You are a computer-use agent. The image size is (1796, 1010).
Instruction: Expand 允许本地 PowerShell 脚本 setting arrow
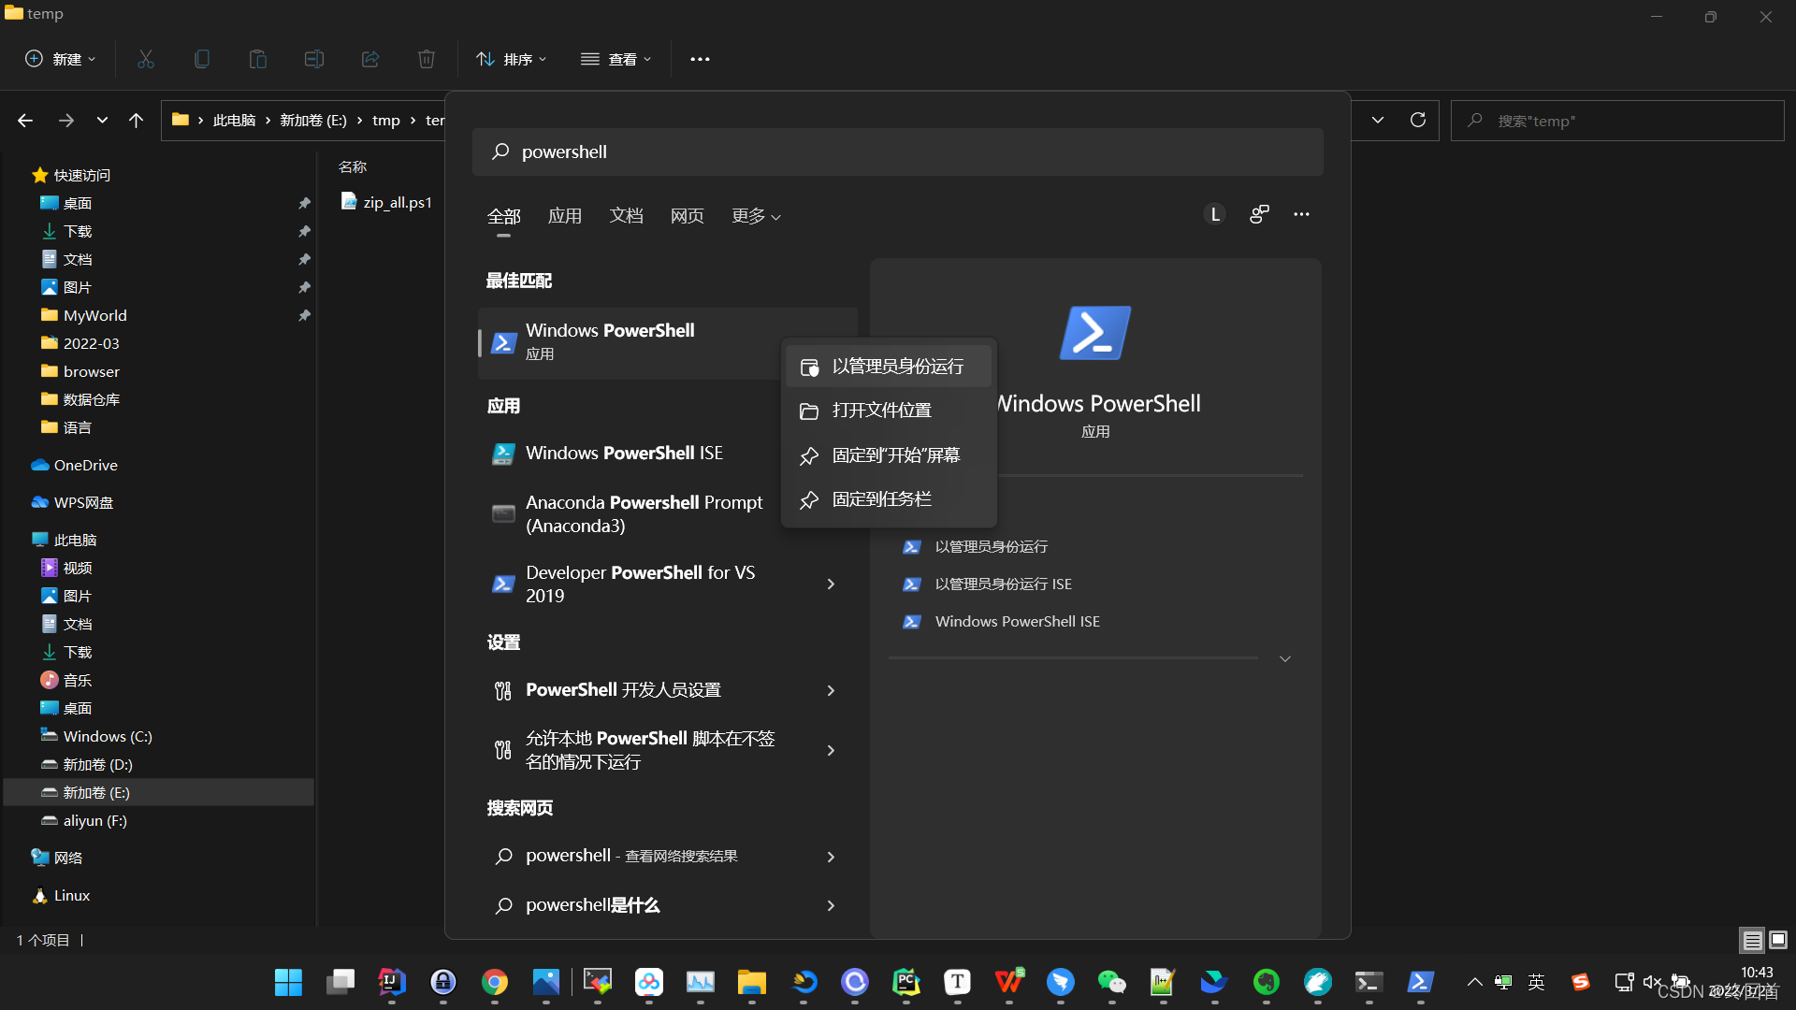(x=831, y=750)
